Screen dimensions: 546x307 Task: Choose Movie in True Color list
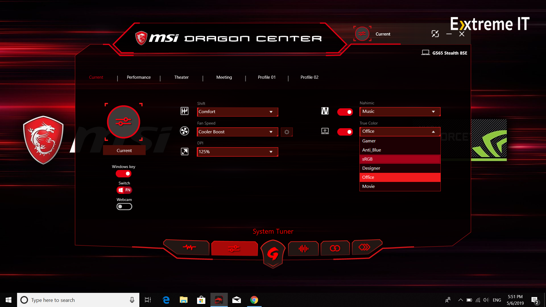pyautogui.click(x=400, y=186)
